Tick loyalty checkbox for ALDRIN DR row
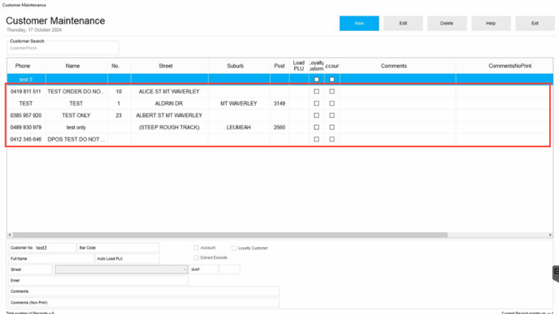 tap(316, 103)
